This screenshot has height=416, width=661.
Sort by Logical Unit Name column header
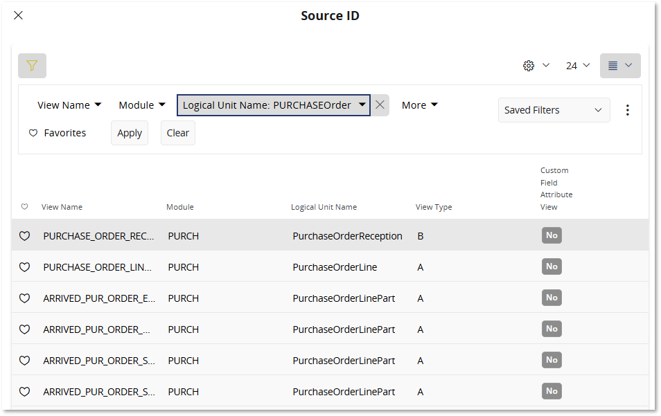(x=324, y=207)
